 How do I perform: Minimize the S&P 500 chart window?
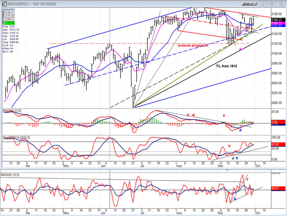263,4
